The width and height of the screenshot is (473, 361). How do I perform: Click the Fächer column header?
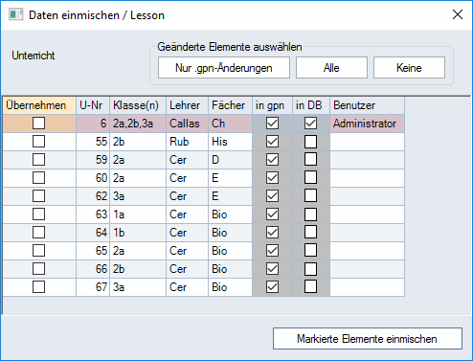230,105
